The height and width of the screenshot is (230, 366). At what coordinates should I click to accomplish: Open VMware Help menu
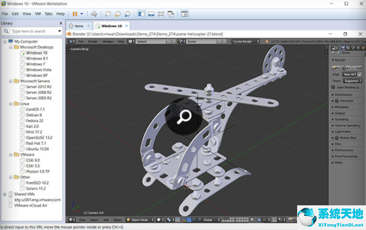60,14
